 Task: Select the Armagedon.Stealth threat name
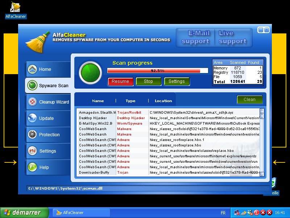point(97,113)
